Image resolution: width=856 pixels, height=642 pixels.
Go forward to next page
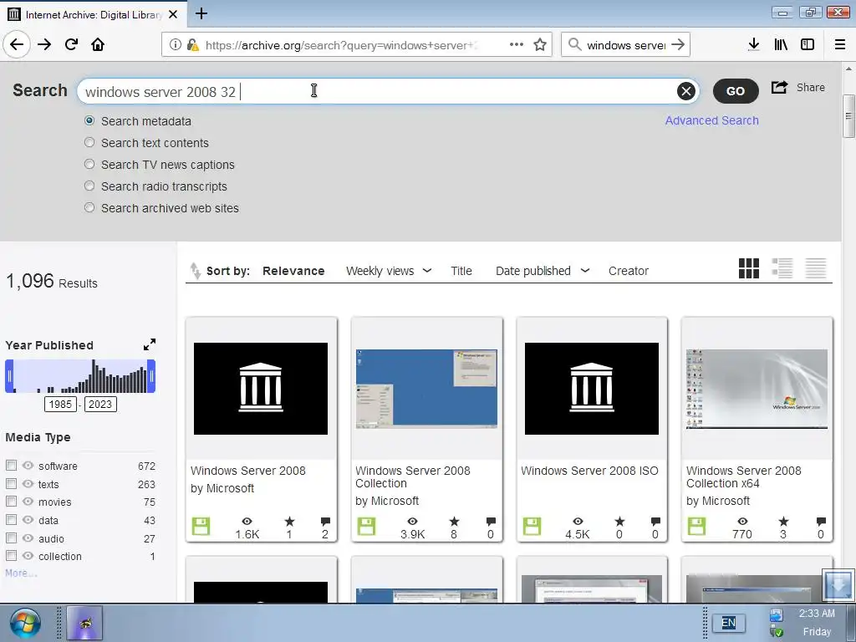point(44,44)
